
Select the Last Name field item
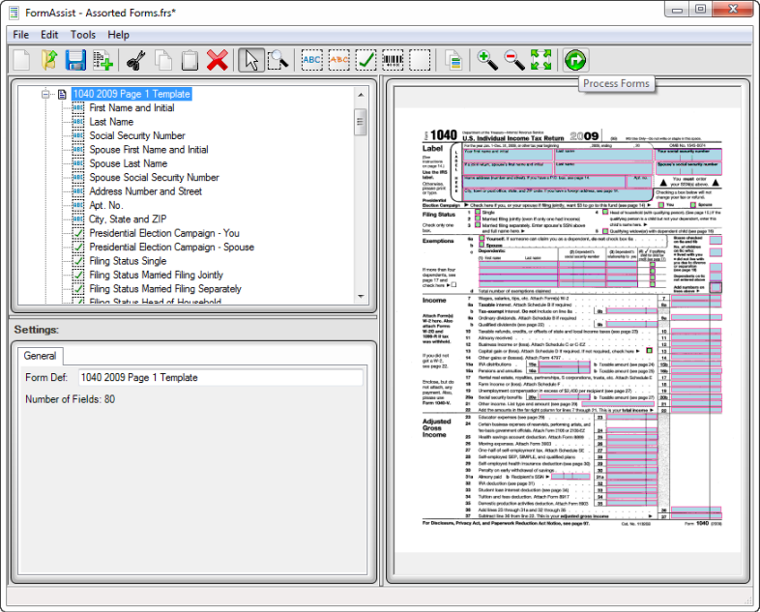tap(111, 122)
